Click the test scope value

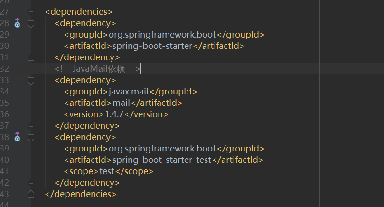pos(107,171)
